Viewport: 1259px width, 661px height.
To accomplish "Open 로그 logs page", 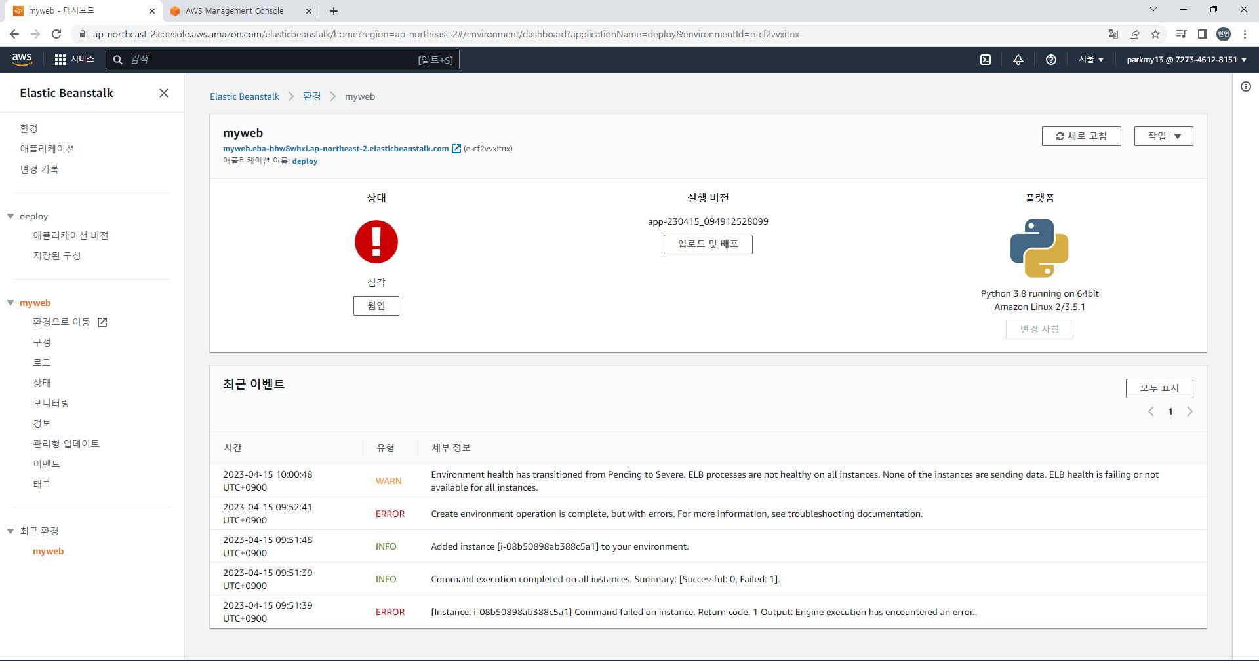I will click(42, 362).
